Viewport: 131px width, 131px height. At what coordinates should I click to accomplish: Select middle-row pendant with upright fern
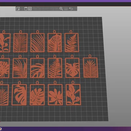(55, 66)
